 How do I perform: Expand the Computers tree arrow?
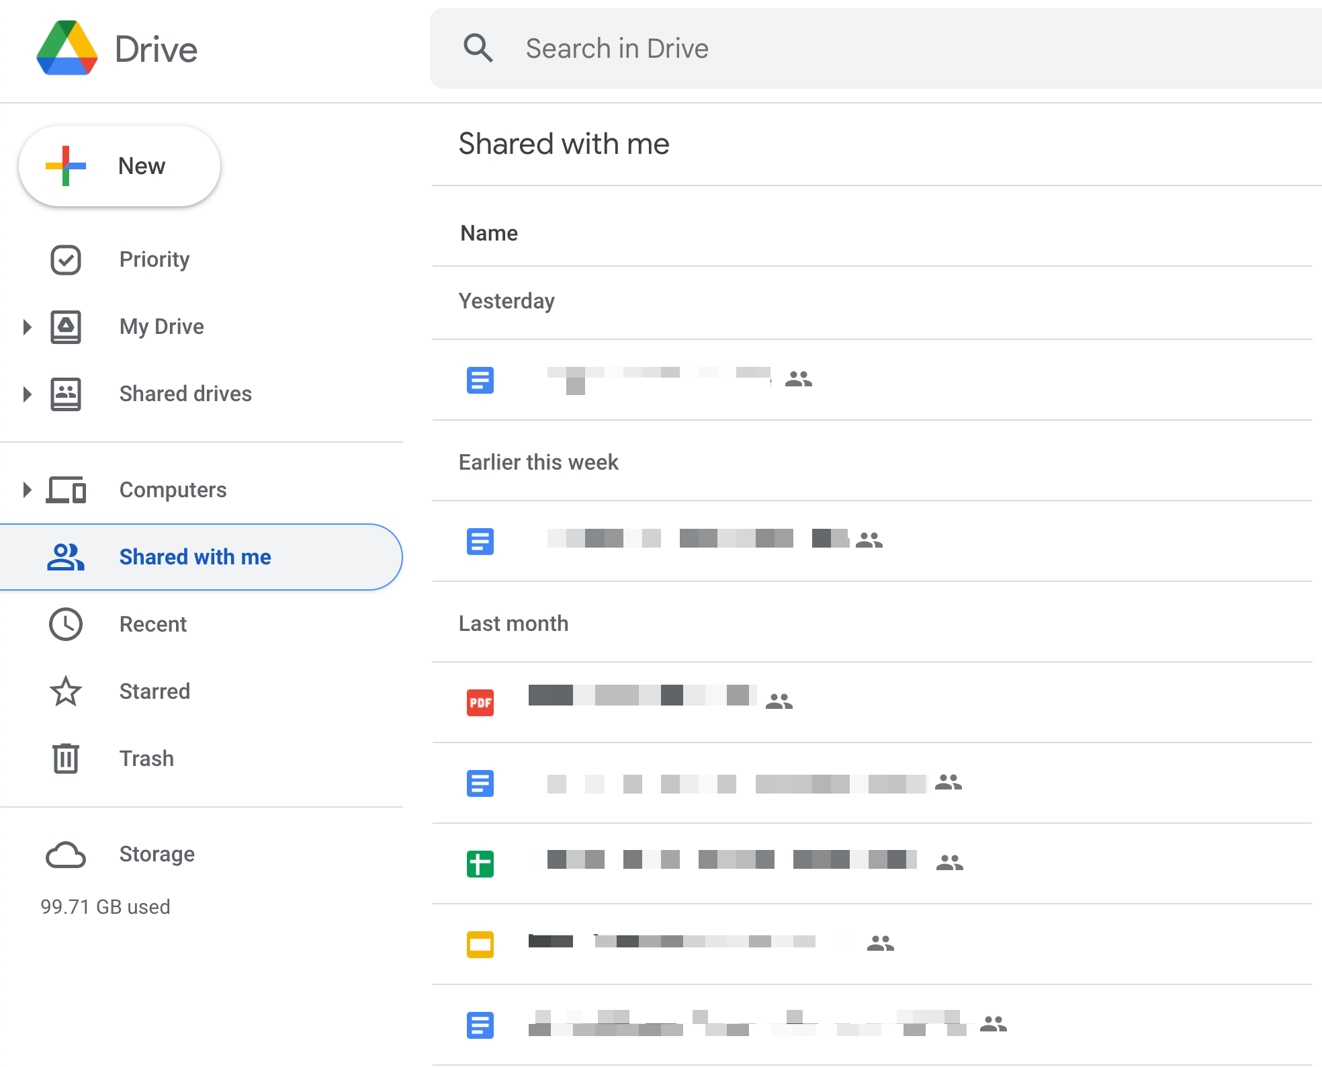pos(27,490)
